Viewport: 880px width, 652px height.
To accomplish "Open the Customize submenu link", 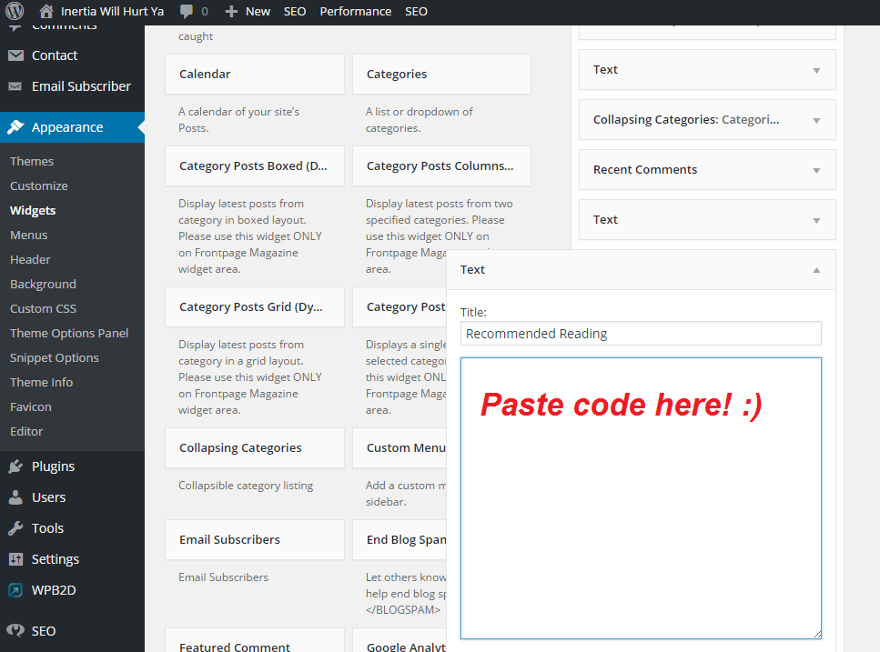I will [39, 186].
